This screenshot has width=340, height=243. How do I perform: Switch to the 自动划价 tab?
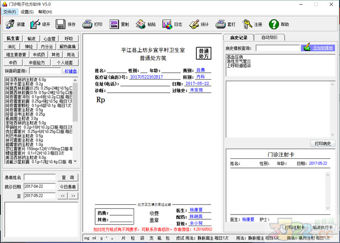pos(269,37)
